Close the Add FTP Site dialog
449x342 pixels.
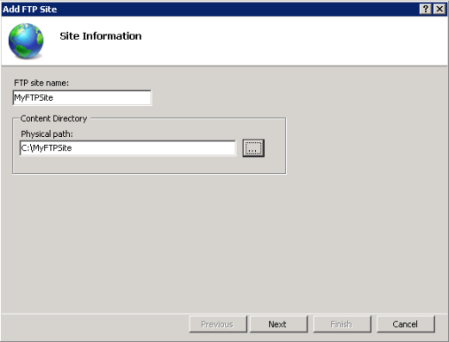440,9
